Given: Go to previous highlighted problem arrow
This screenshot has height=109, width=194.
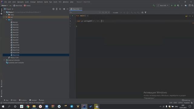Looking at the screenshot, I should pos(190,16).
